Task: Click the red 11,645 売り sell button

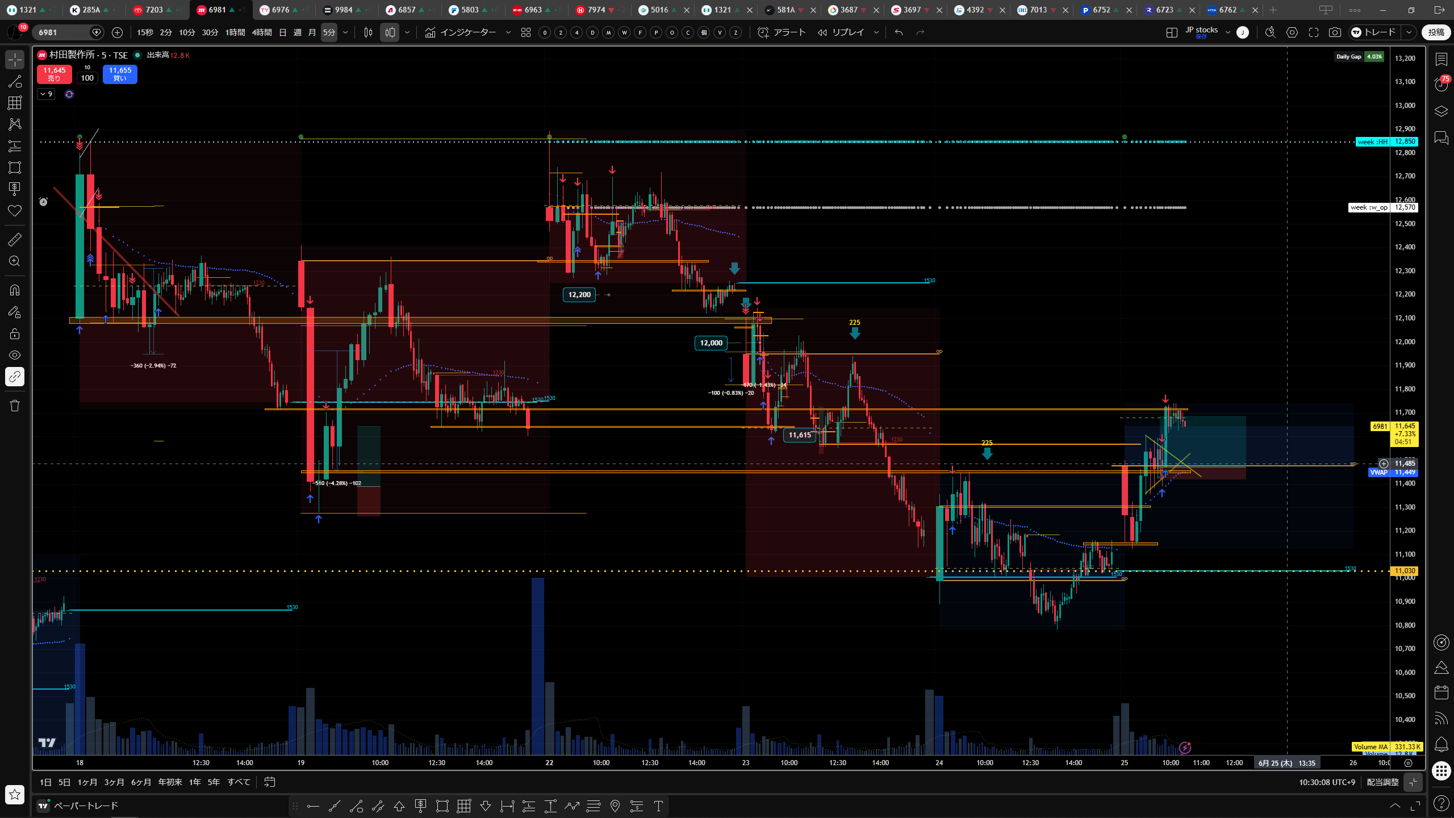Action: (x=55, y=74)
